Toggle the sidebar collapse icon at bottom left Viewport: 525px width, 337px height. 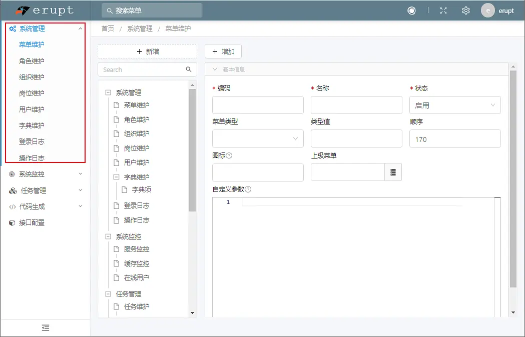click(46, 327)
